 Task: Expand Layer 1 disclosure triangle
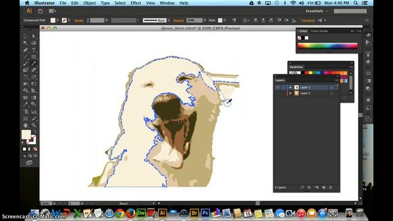(x=290, y=87)
